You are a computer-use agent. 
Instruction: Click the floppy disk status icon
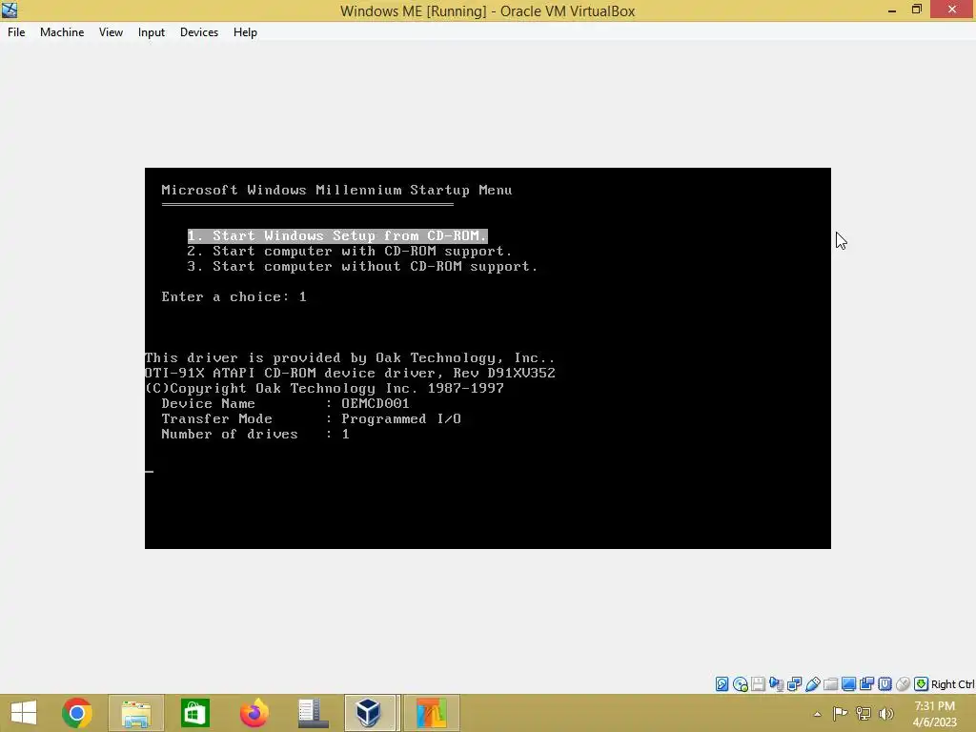(x=758, y=684)
